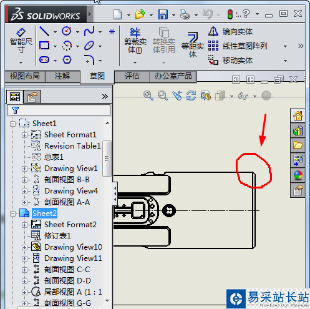Open the PropertyManager tab icon

32,97
